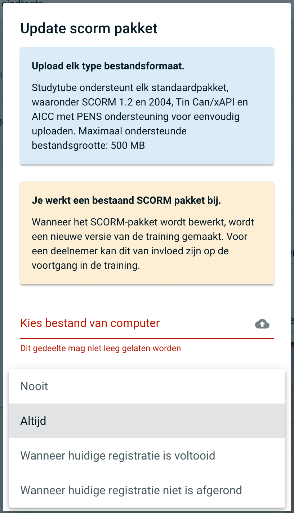Click the dimmed backdrop above the dialog
The width and height of the screenshot is (294, 513).
[147, 1]
